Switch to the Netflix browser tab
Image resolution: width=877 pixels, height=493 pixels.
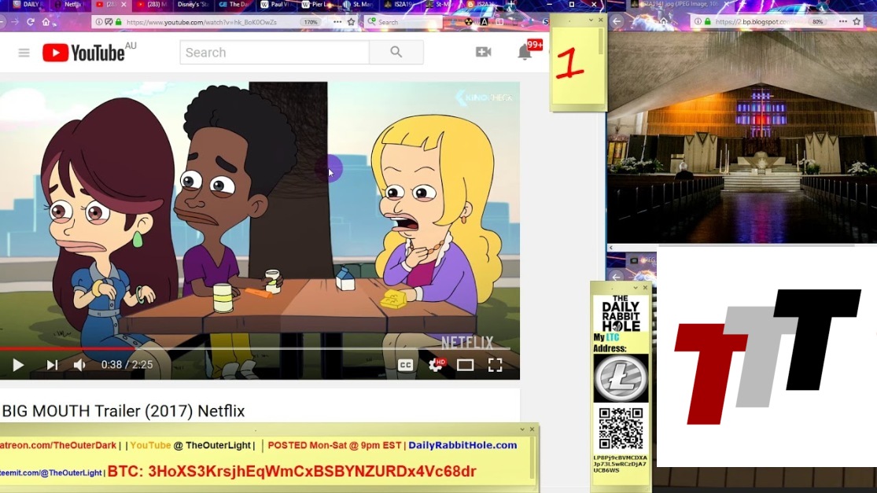pos(71,5)
